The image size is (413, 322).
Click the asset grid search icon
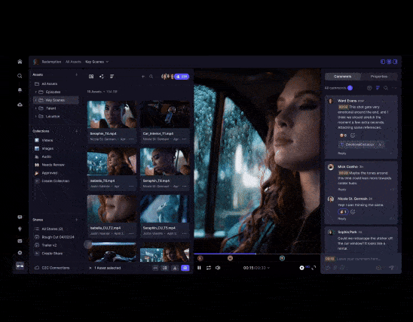coord(151,77)
